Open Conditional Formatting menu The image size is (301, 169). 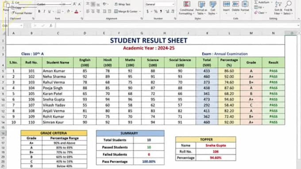pyautogui.click(x=187, y=8)
